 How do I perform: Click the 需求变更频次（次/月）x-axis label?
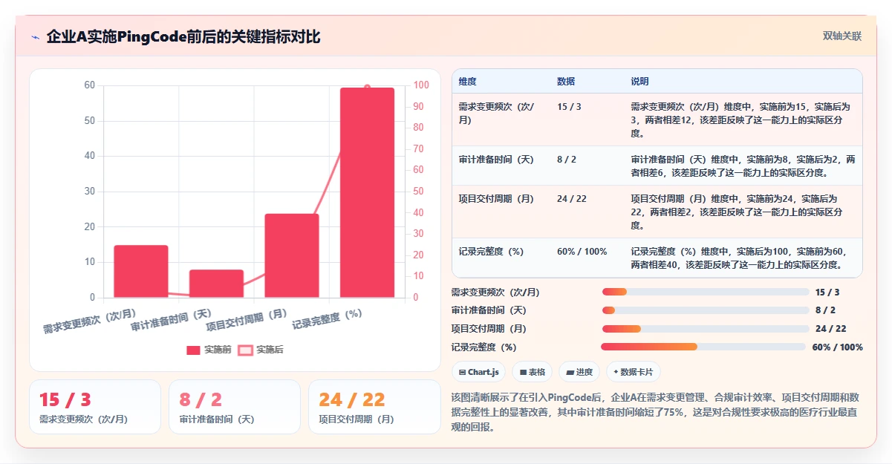pyautogui.click(x=90, y=322)
